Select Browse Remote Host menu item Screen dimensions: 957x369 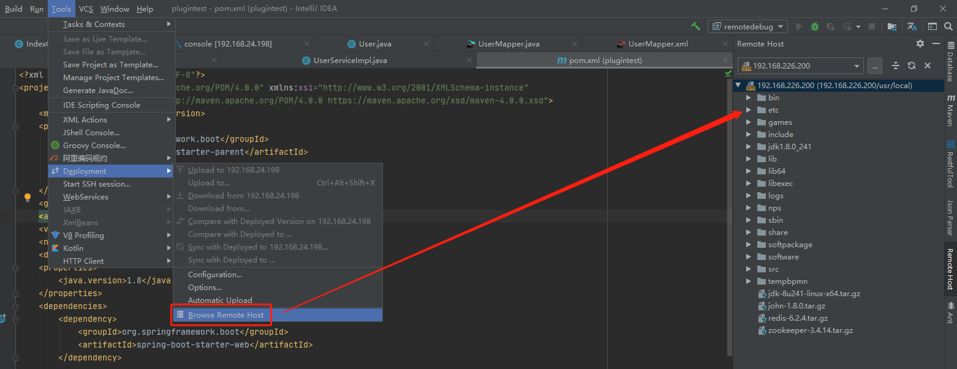click(278, 315)
